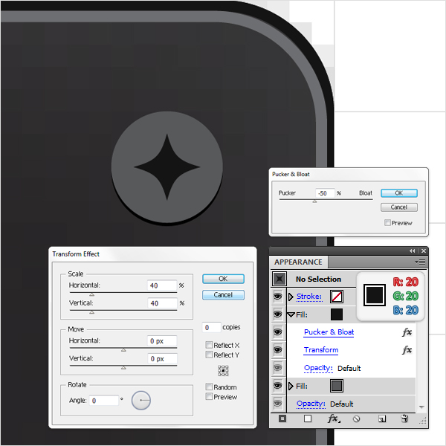Click the fx icon beside Pucker & Bloat

click(x=407, y=332)
